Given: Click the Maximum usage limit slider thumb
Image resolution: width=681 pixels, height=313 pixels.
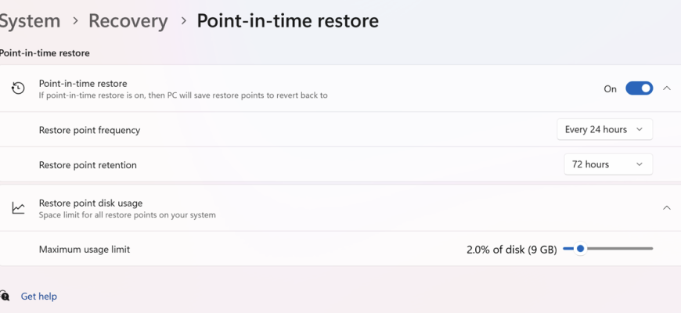Looking at the screenshot, I should (580, 249).
